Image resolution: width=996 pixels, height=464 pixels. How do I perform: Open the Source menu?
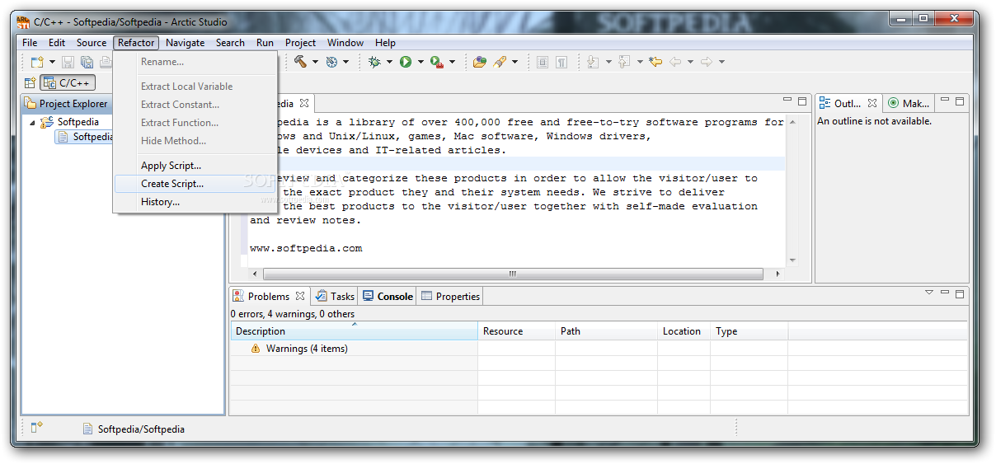[x=92, y=43]
